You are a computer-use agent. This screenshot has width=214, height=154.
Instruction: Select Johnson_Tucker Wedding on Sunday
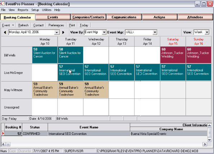click(x=199, y=55)
